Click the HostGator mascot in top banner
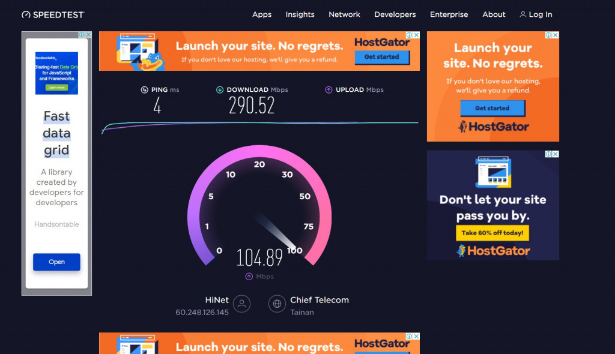Image resolution: width=615 pixels, height=354 pixels. point(151,62)
